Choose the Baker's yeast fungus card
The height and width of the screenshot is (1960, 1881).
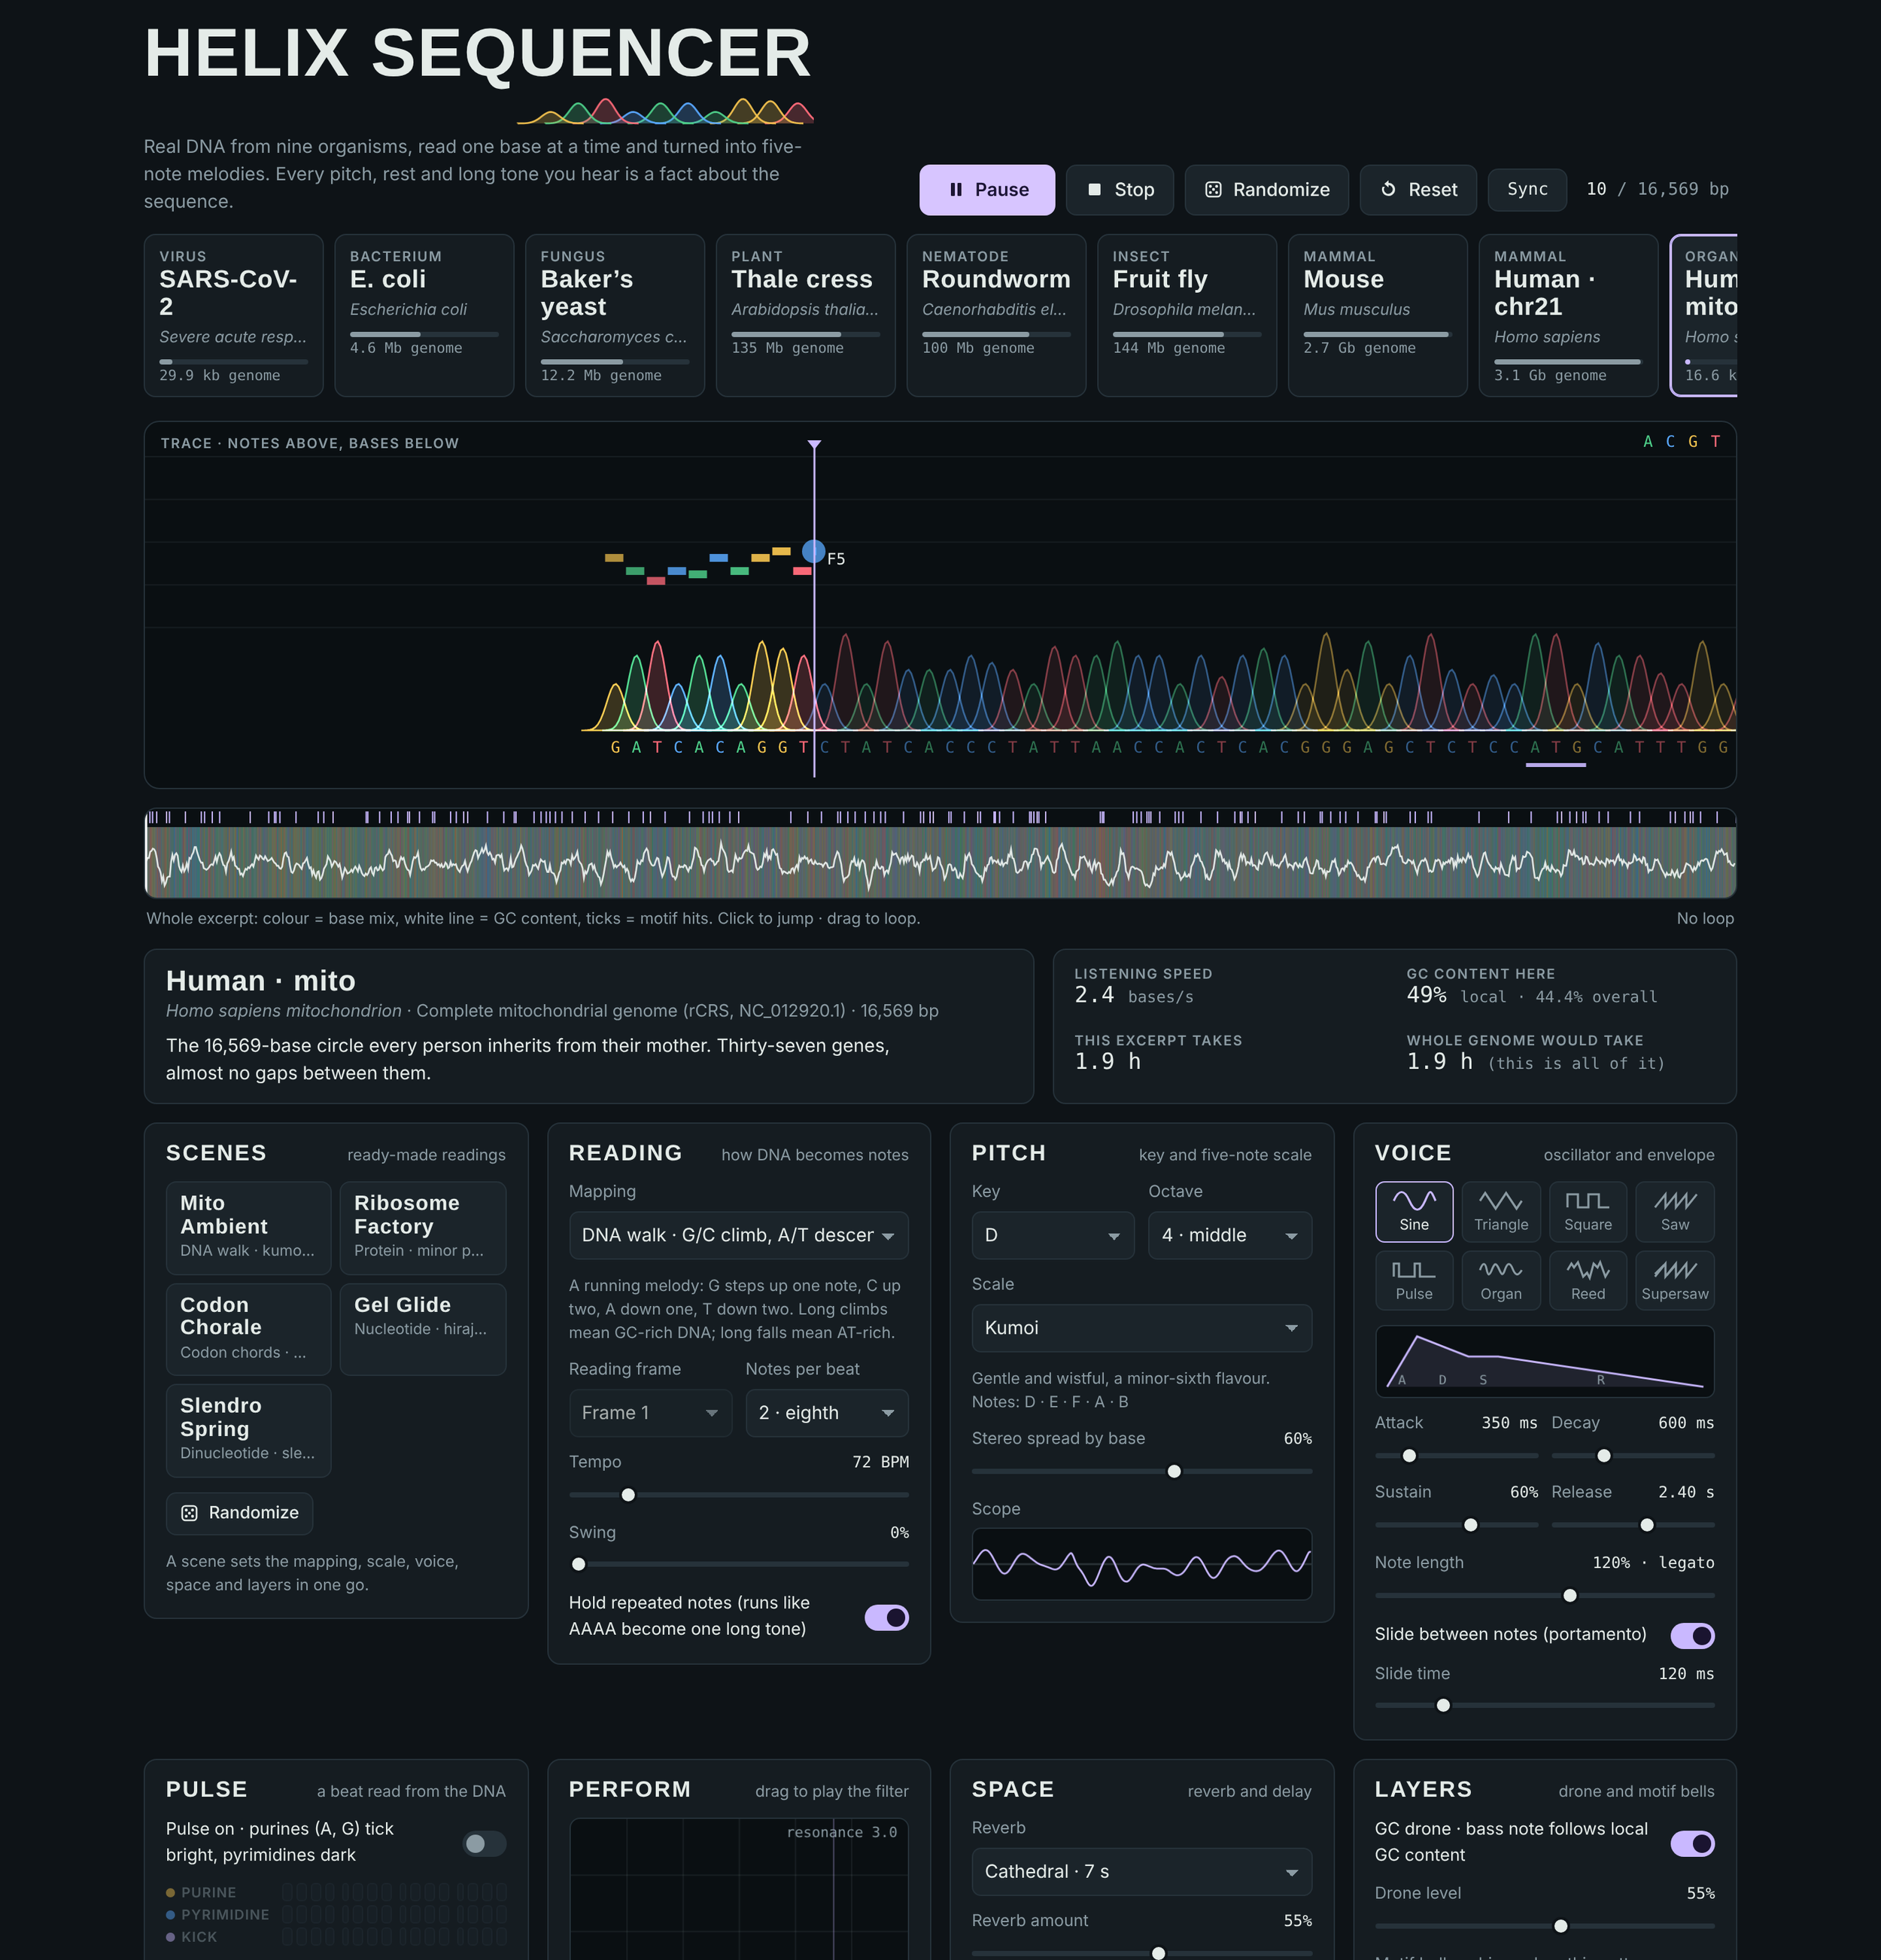tap(615, 316)
